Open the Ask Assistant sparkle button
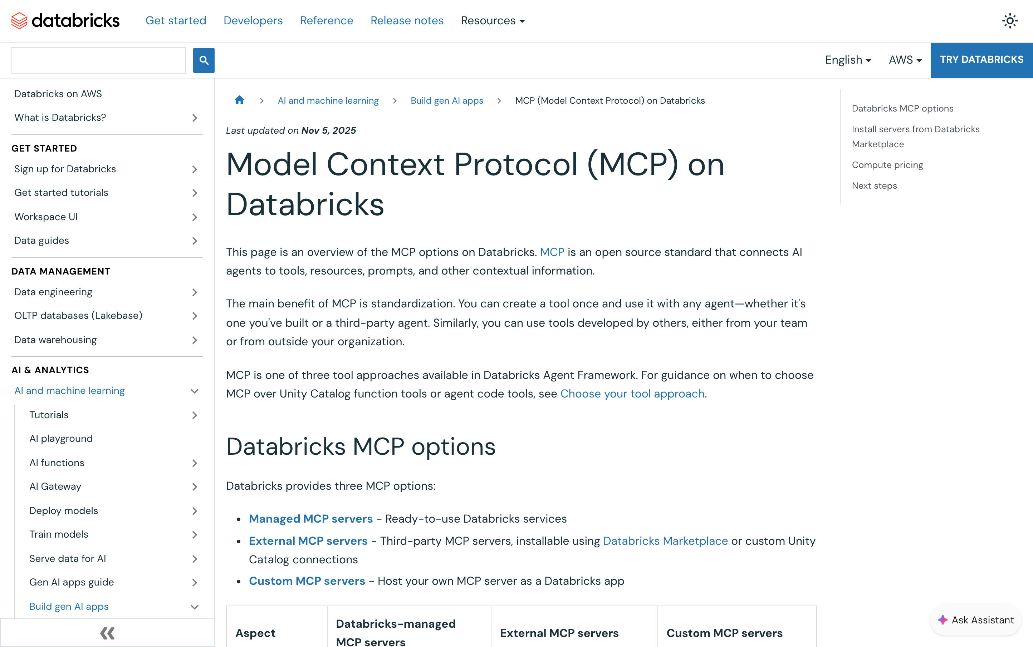The width and height of the screenshot is (1033, 647). pyautogui.click(x=976, y=620)
